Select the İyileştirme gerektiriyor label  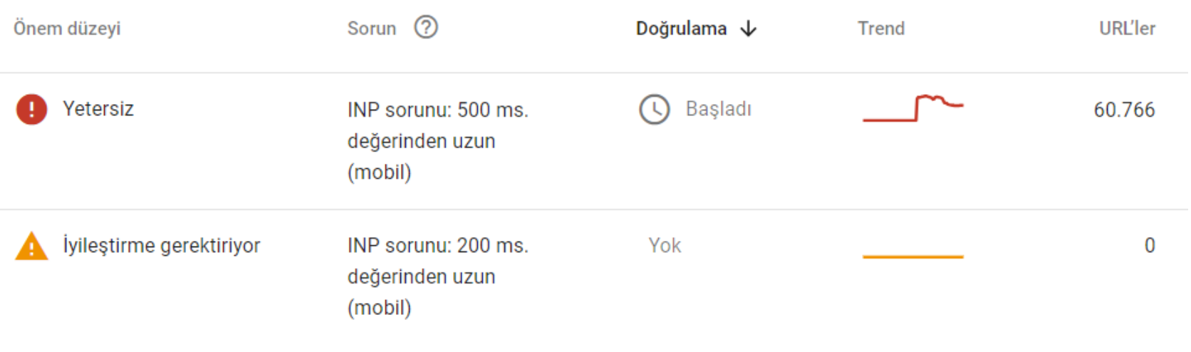click(x=162, y=246)
